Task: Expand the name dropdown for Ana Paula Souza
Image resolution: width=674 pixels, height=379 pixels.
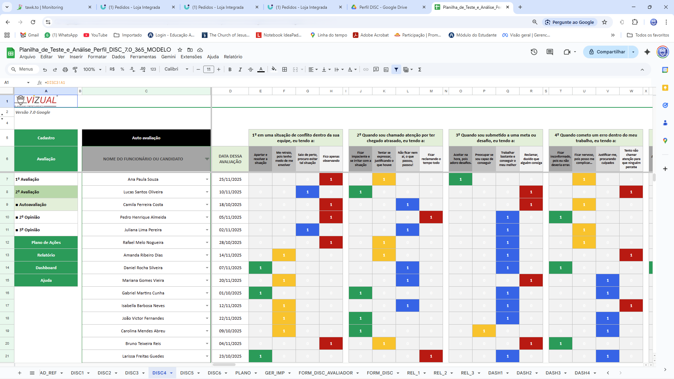Action: click(207, 179)
